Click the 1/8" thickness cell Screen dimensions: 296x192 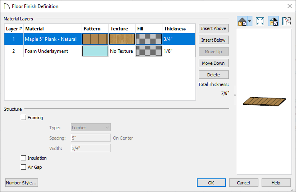[178, 51]
